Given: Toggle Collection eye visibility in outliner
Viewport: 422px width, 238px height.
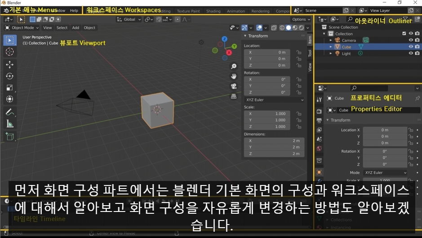Looking at the screenshot, I should 411,34.
